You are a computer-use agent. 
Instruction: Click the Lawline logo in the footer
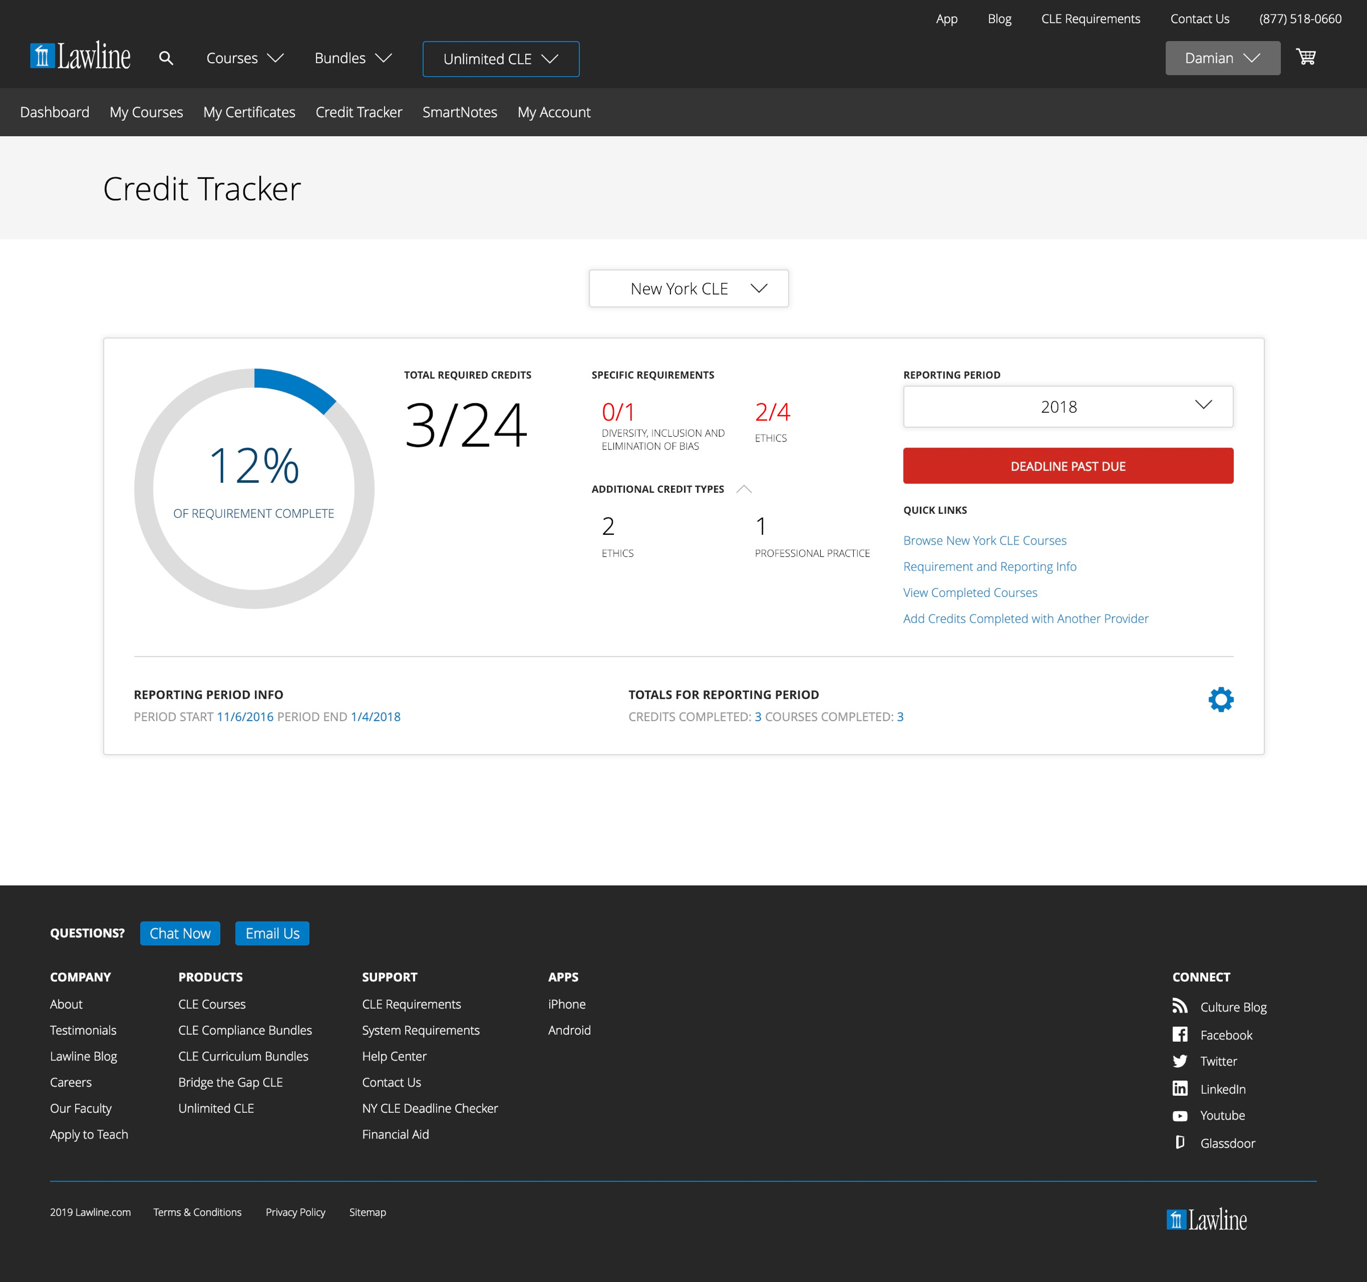coord(1207,1220)
